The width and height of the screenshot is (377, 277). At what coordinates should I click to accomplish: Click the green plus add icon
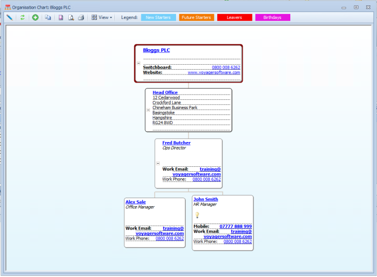click(35, 17)
